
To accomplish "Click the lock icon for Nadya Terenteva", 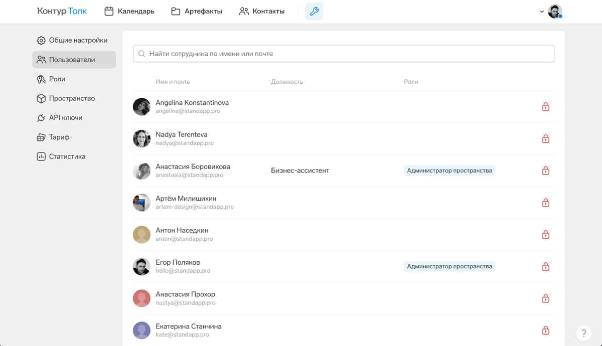I will pyautogui.click(x=546, y=139).
